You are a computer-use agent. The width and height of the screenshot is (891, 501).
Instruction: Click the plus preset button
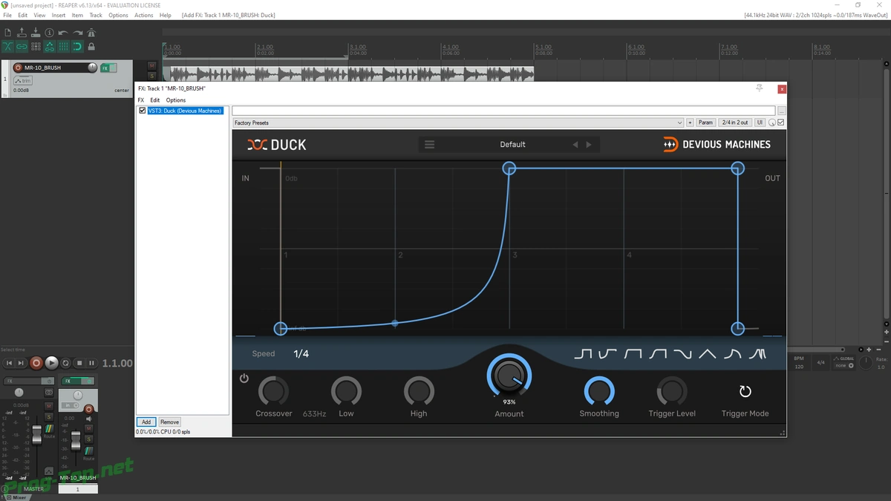(x=690, y=122)
